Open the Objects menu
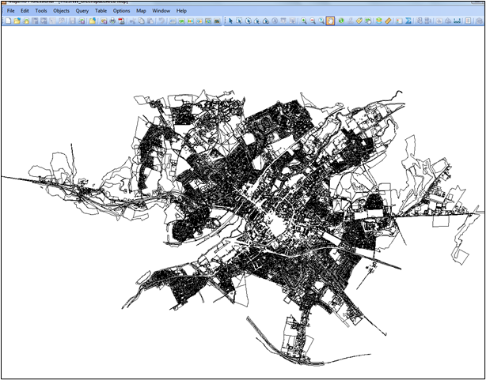The image size is (486, 380). click(62, 11)
